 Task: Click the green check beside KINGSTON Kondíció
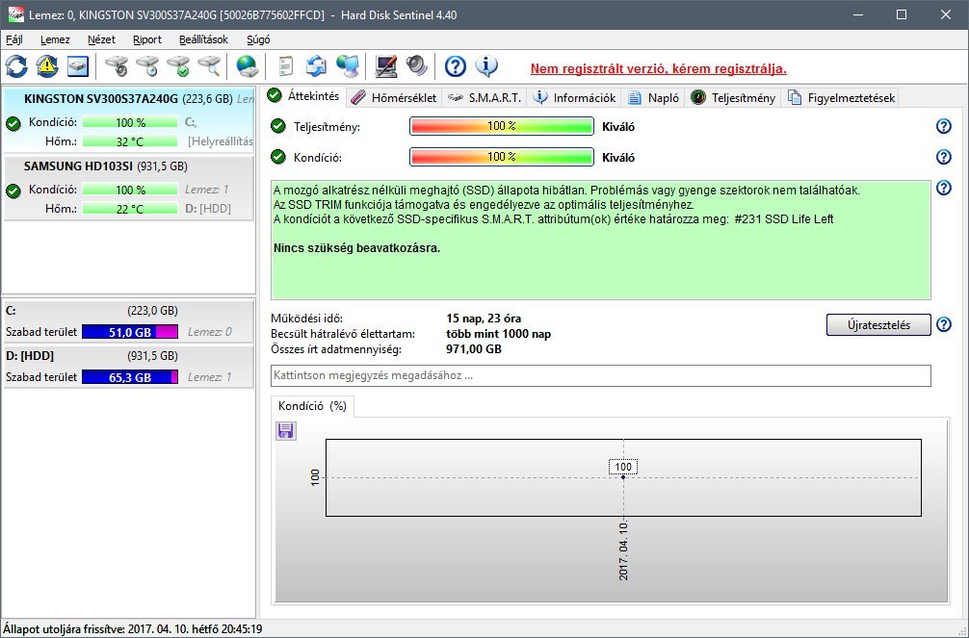[x=13, y=123]
